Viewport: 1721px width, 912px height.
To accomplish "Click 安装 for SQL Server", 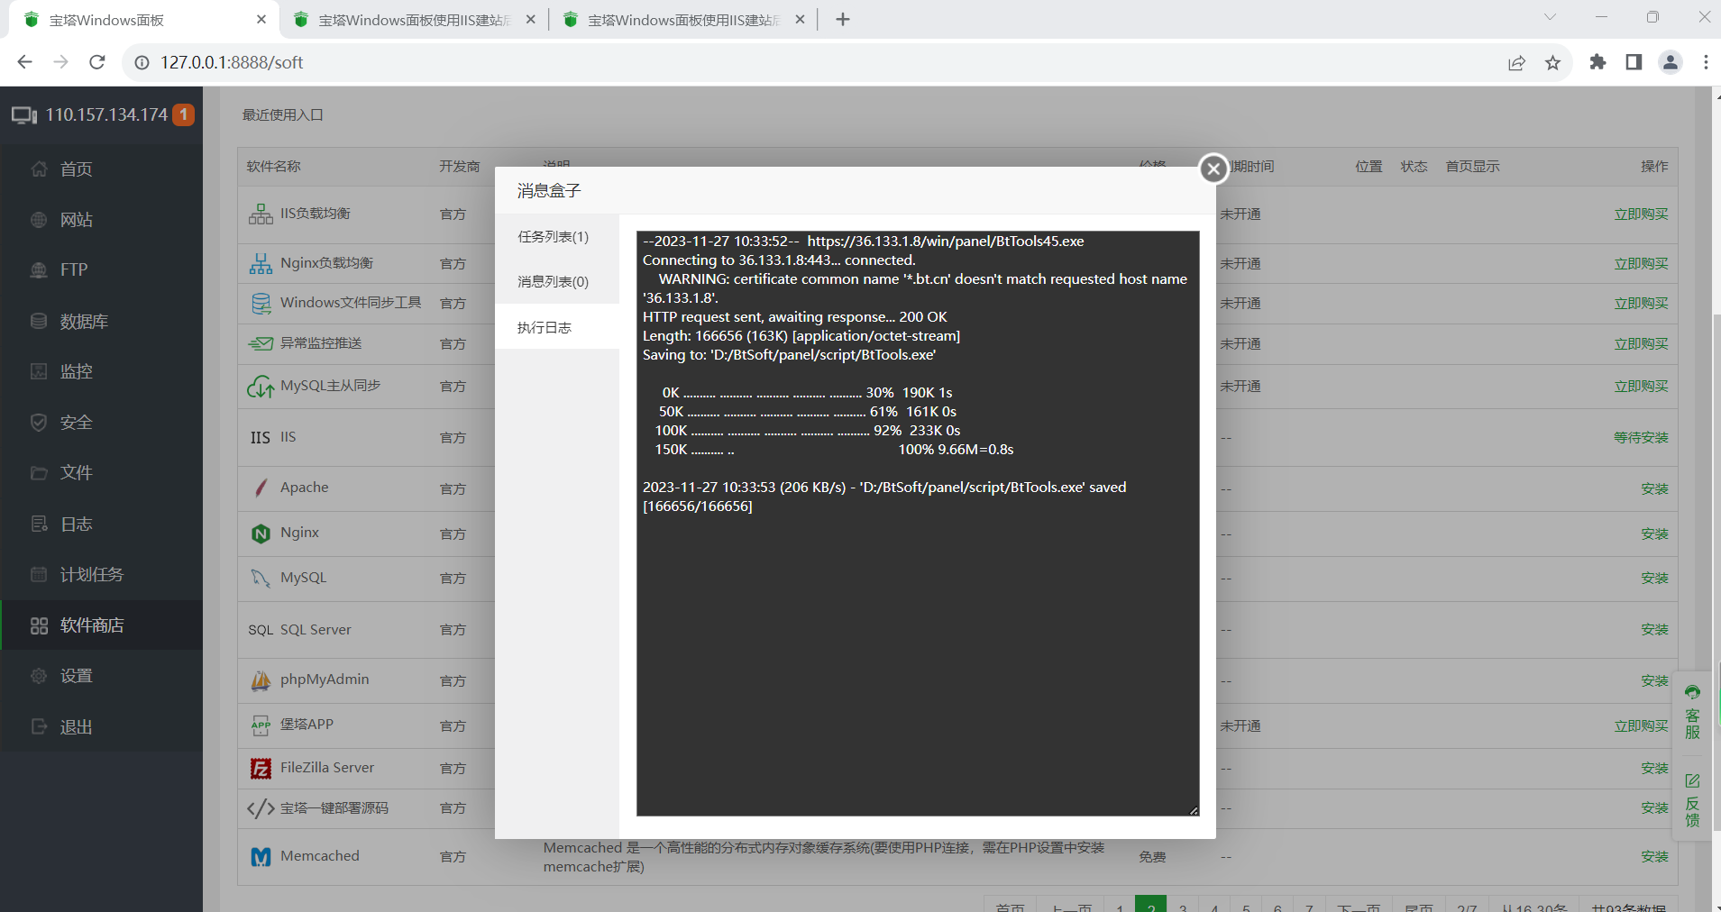I will pos(1654,629).
